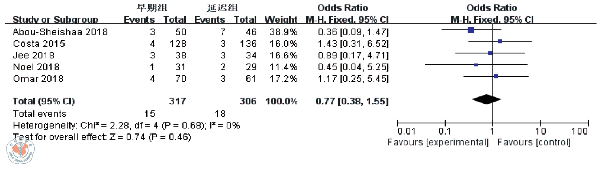Select the Jee 2018 blue square marker
The height and width of the screenshot is (169, 603).
(490, 53)
